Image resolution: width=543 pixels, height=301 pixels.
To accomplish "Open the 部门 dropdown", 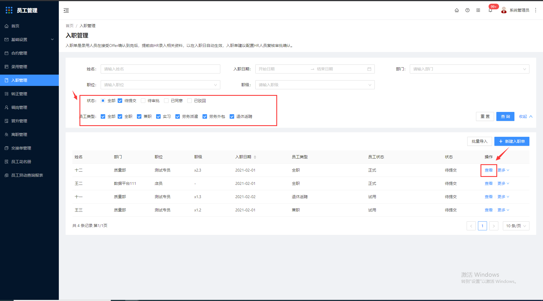I will (469, 69).
